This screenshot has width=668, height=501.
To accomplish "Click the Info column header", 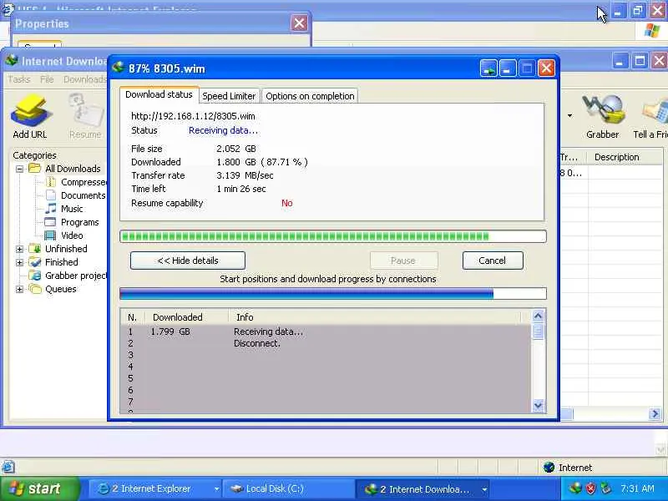I will pyautogui.click(x=374, y=317).
